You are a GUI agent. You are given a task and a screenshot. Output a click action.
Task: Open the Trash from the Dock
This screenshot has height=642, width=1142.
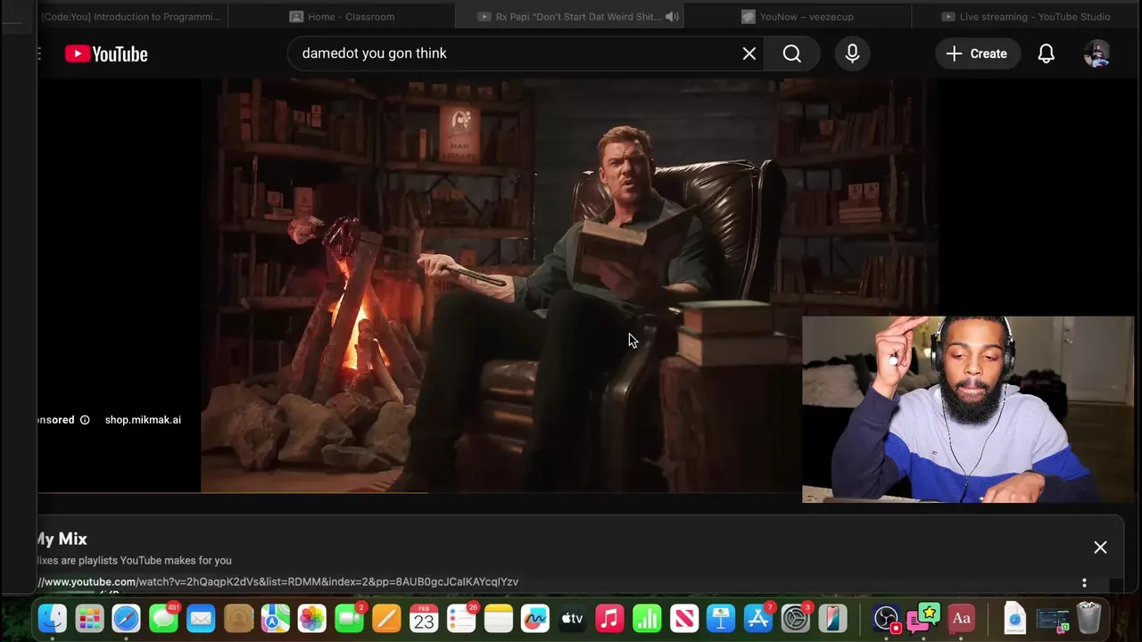[1089, 618]
